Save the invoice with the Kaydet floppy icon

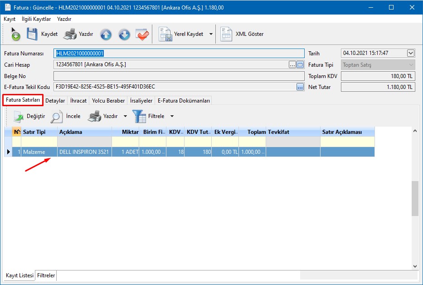tap(32, 34)
